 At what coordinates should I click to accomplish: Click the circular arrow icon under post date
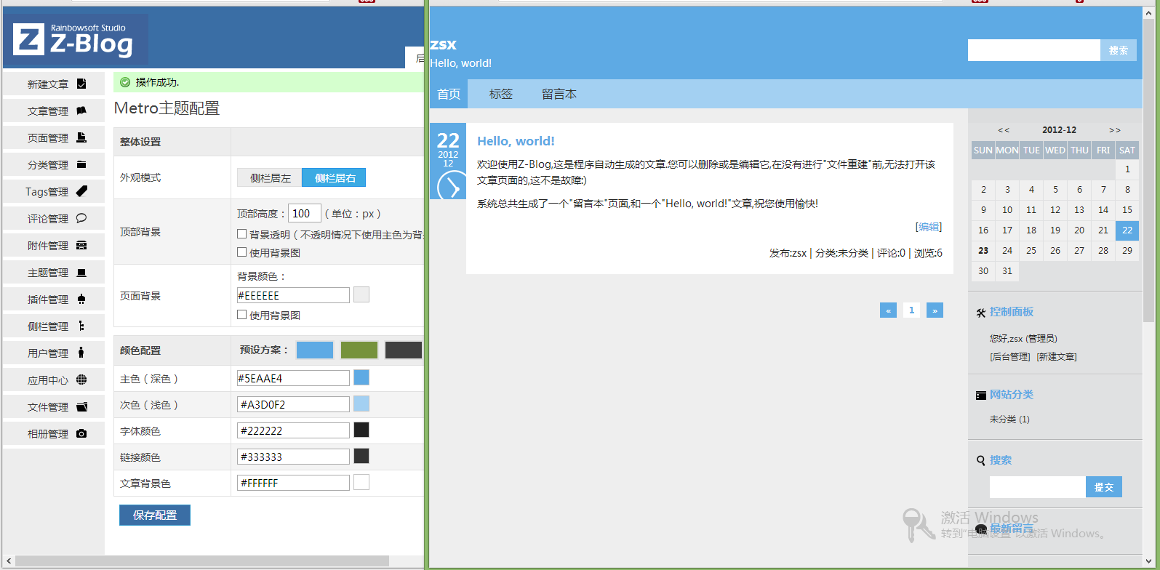tap(451, 186)
